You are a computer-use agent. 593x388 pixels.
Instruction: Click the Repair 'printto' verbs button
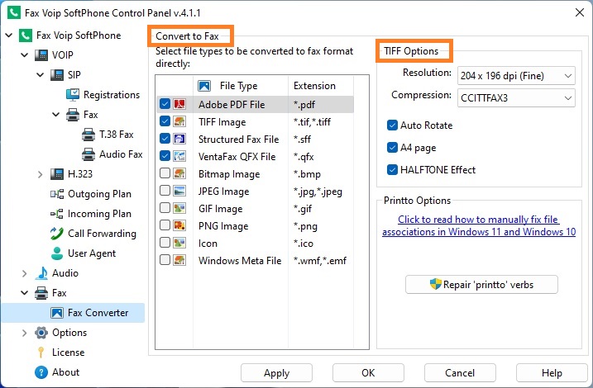pos(481,285)
